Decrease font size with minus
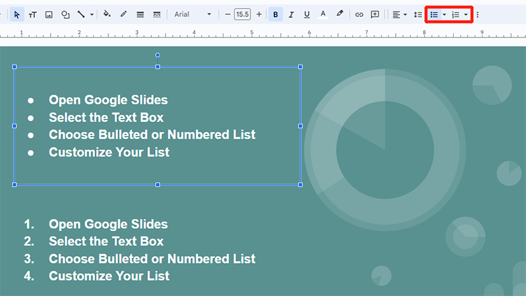Image resolution: width=526 pixels, height=296 pixels. (227, 14)
